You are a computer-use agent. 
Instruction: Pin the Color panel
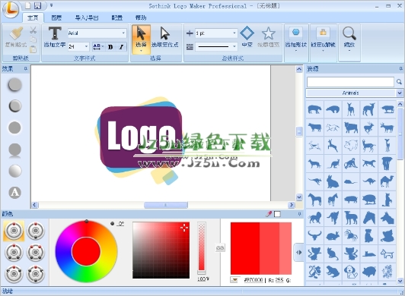[299, 214]
